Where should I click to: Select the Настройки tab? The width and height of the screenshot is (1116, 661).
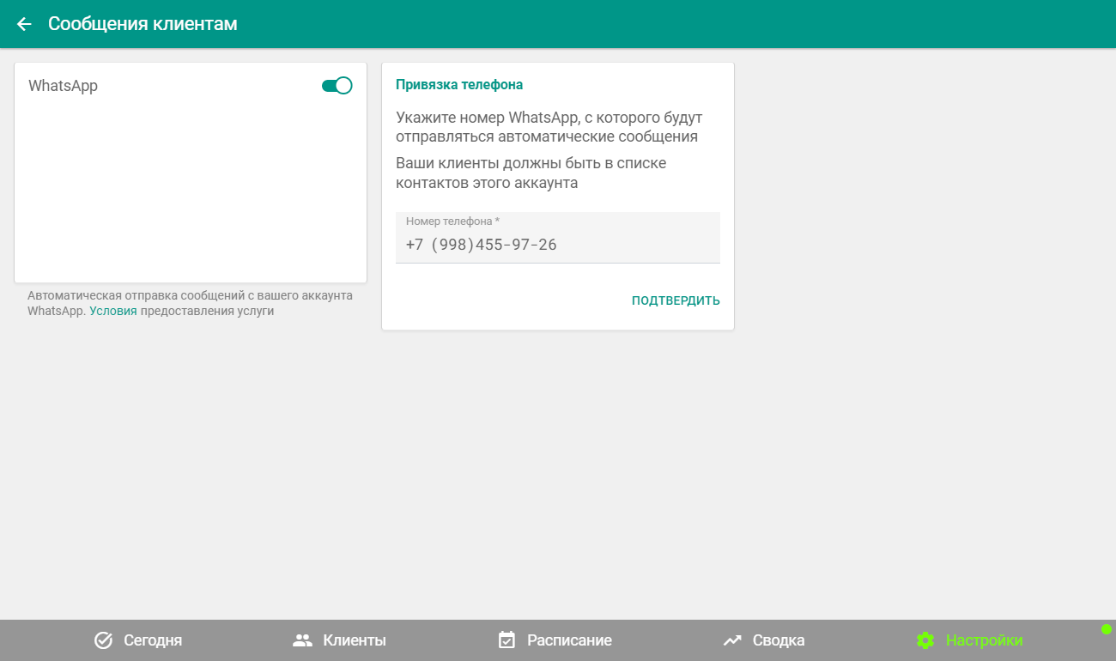(969, 640)
